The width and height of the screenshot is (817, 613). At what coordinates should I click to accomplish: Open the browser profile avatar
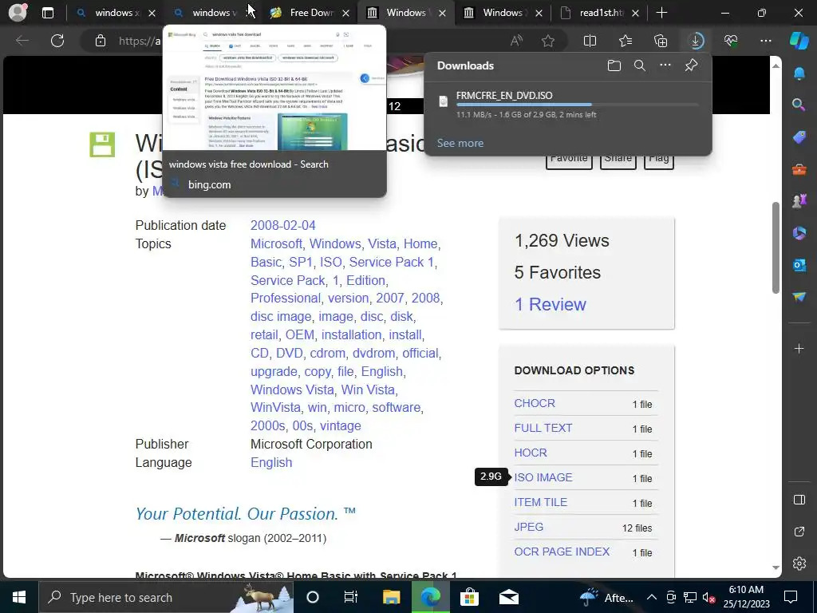pos(18,13)
